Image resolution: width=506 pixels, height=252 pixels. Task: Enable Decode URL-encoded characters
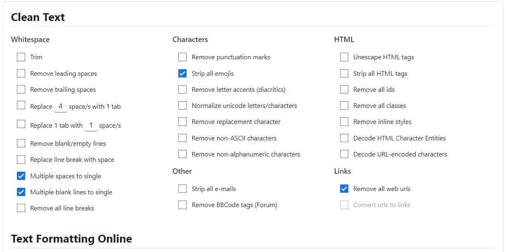pyautogui.click(x=344, y=154)
